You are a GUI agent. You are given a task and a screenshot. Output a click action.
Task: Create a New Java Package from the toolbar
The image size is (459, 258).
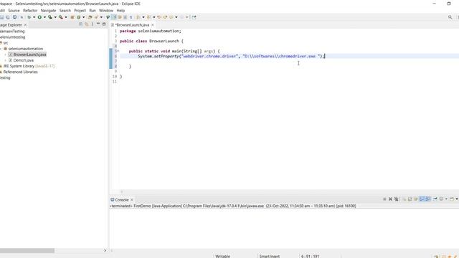(72, 17)
